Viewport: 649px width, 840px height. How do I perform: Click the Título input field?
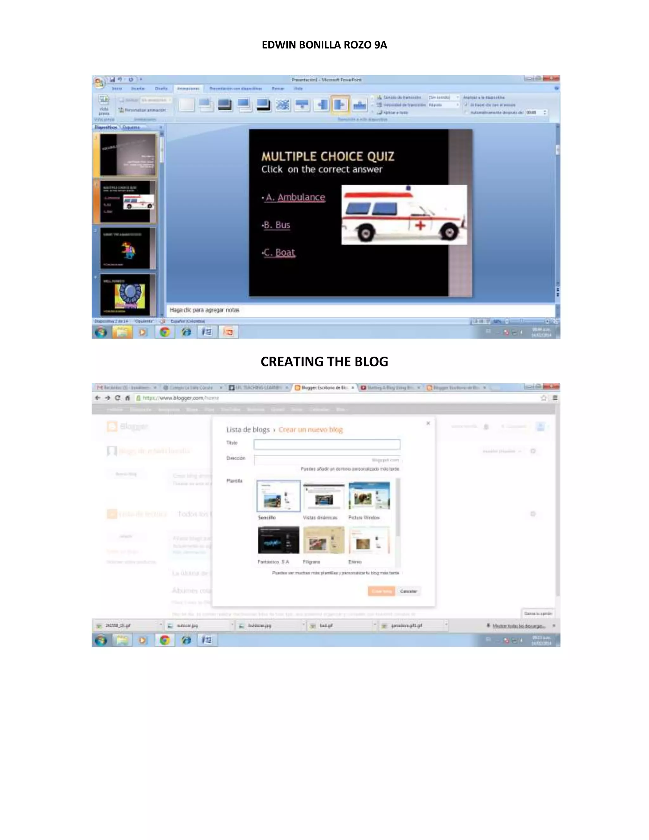[x=327, y=445]
